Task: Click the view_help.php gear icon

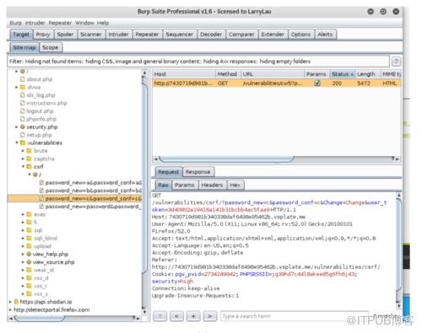Action: (x=29, y=254)
